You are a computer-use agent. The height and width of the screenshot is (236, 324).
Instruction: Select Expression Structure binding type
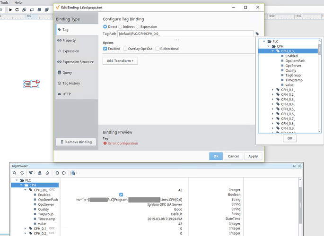(77, 62)
